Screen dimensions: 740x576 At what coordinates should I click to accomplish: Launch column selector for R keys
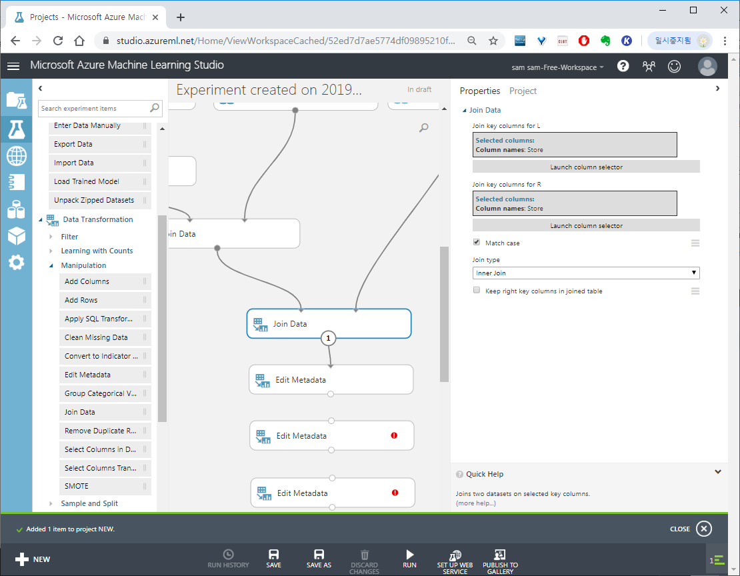(x=586, y=226)
